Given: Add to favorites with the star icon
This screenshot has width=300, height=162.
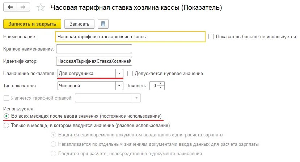Looking at the screenshot, I should 41,8.
